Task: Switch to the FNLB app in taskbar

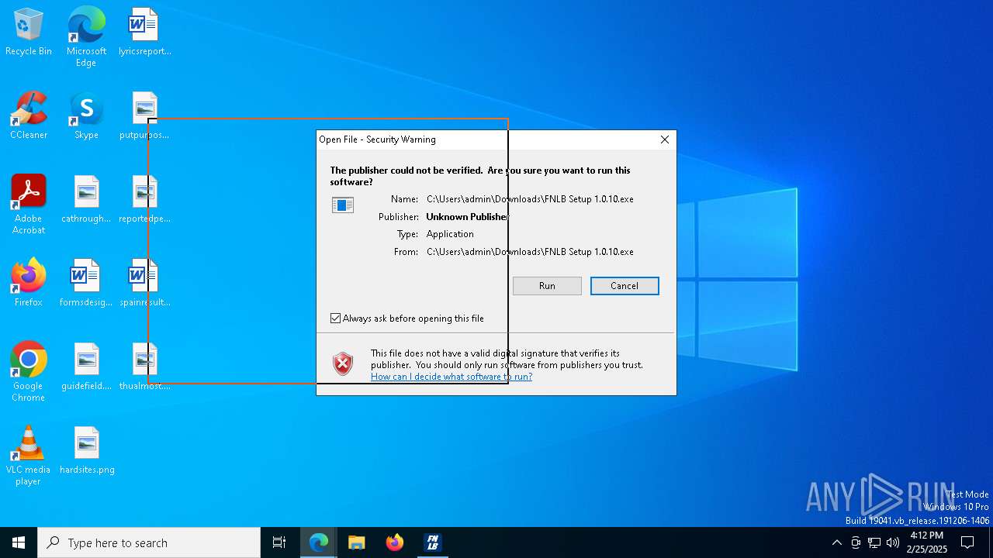Action: click(433, 542)
